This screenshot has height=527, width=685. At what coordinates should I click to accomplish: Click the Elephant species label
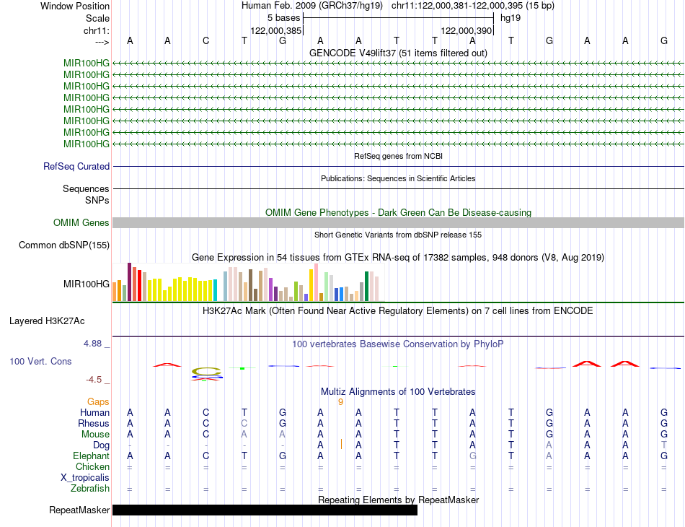91,456
